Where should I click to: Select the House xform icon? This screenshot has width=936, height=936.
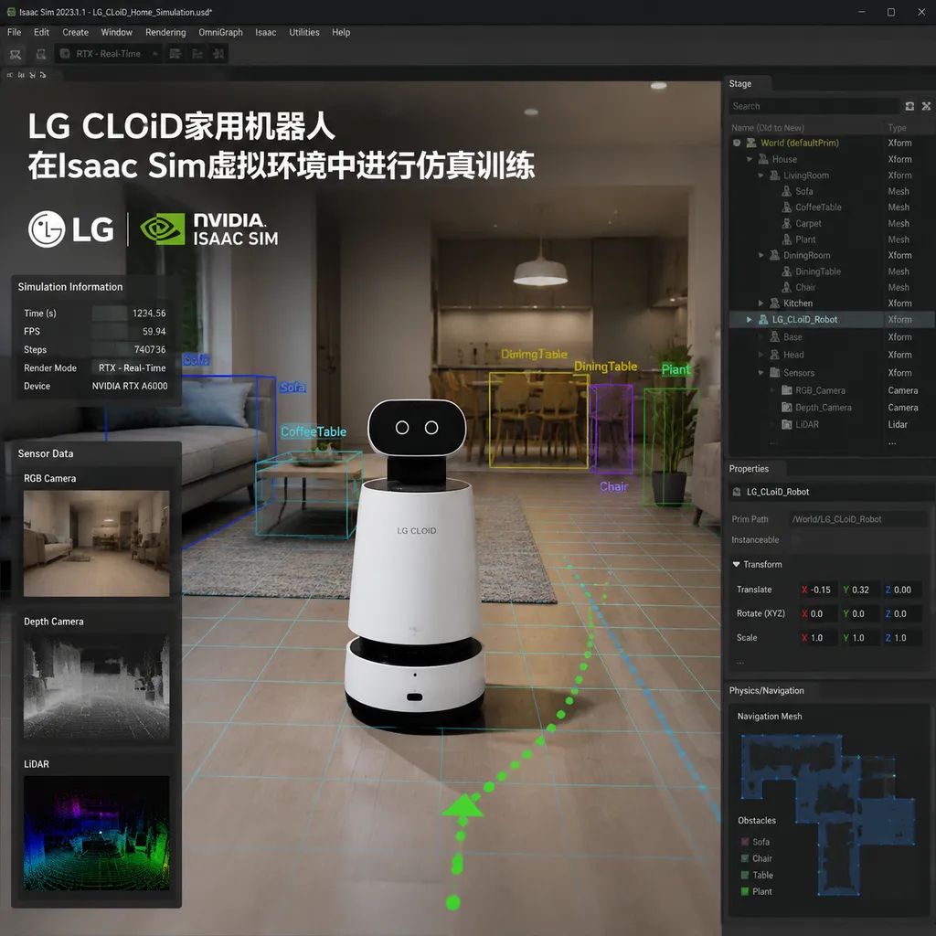763,159
